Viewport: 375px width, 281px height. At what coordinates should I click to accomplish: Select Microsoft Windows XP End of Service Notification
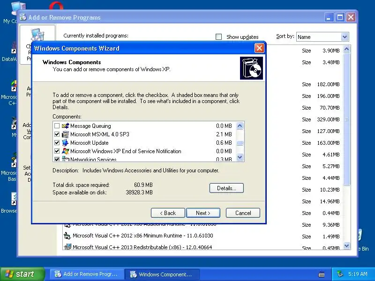(x=126, y=151)
